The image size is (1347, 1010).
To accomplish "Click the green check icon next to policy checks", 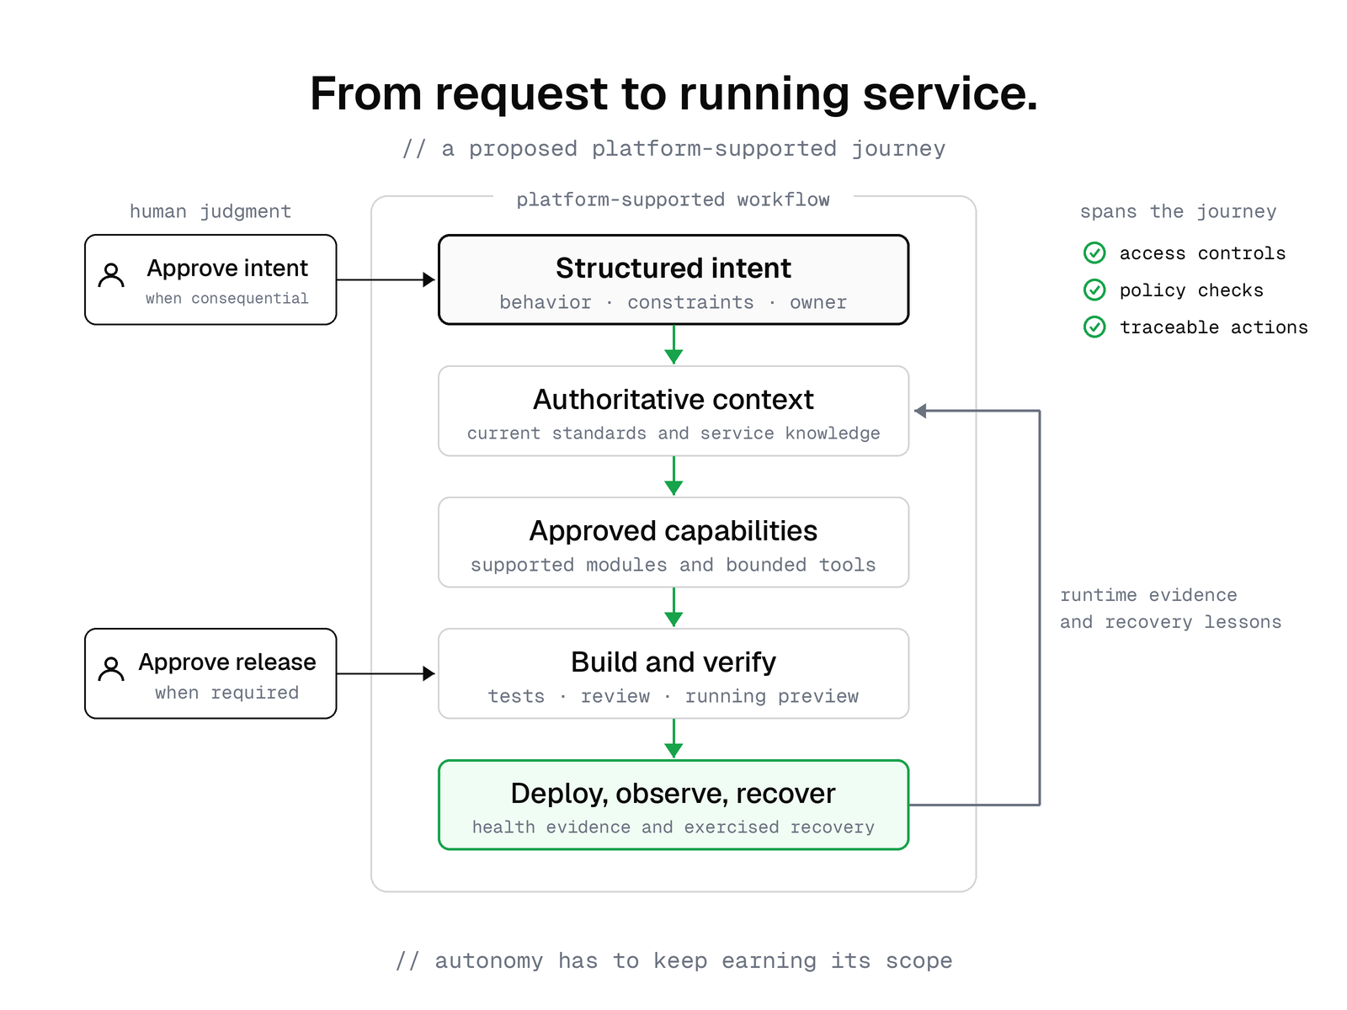I will pos(1094,290).
